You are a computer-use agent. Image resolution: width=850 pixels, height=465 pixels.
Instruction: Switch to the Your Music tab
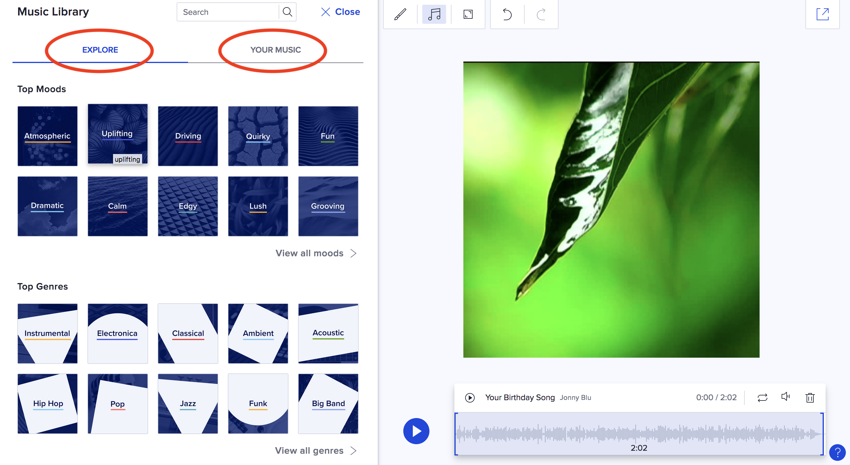[275, 50]
